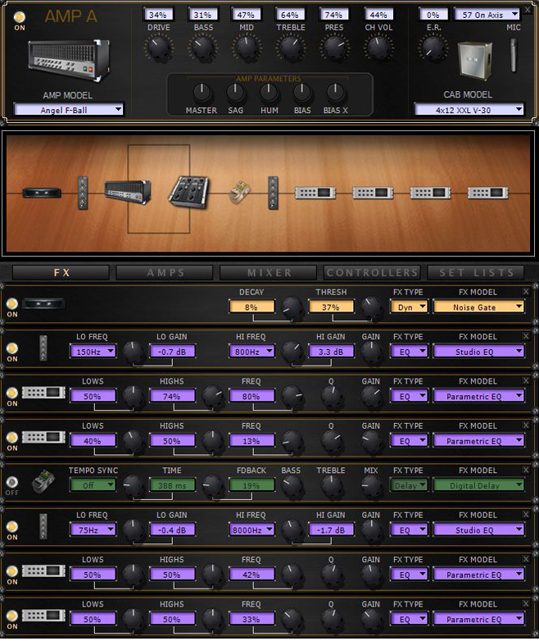Open the Noise Gate FX Model dropdown
This screenshot has width=539, height=641.
478,307
